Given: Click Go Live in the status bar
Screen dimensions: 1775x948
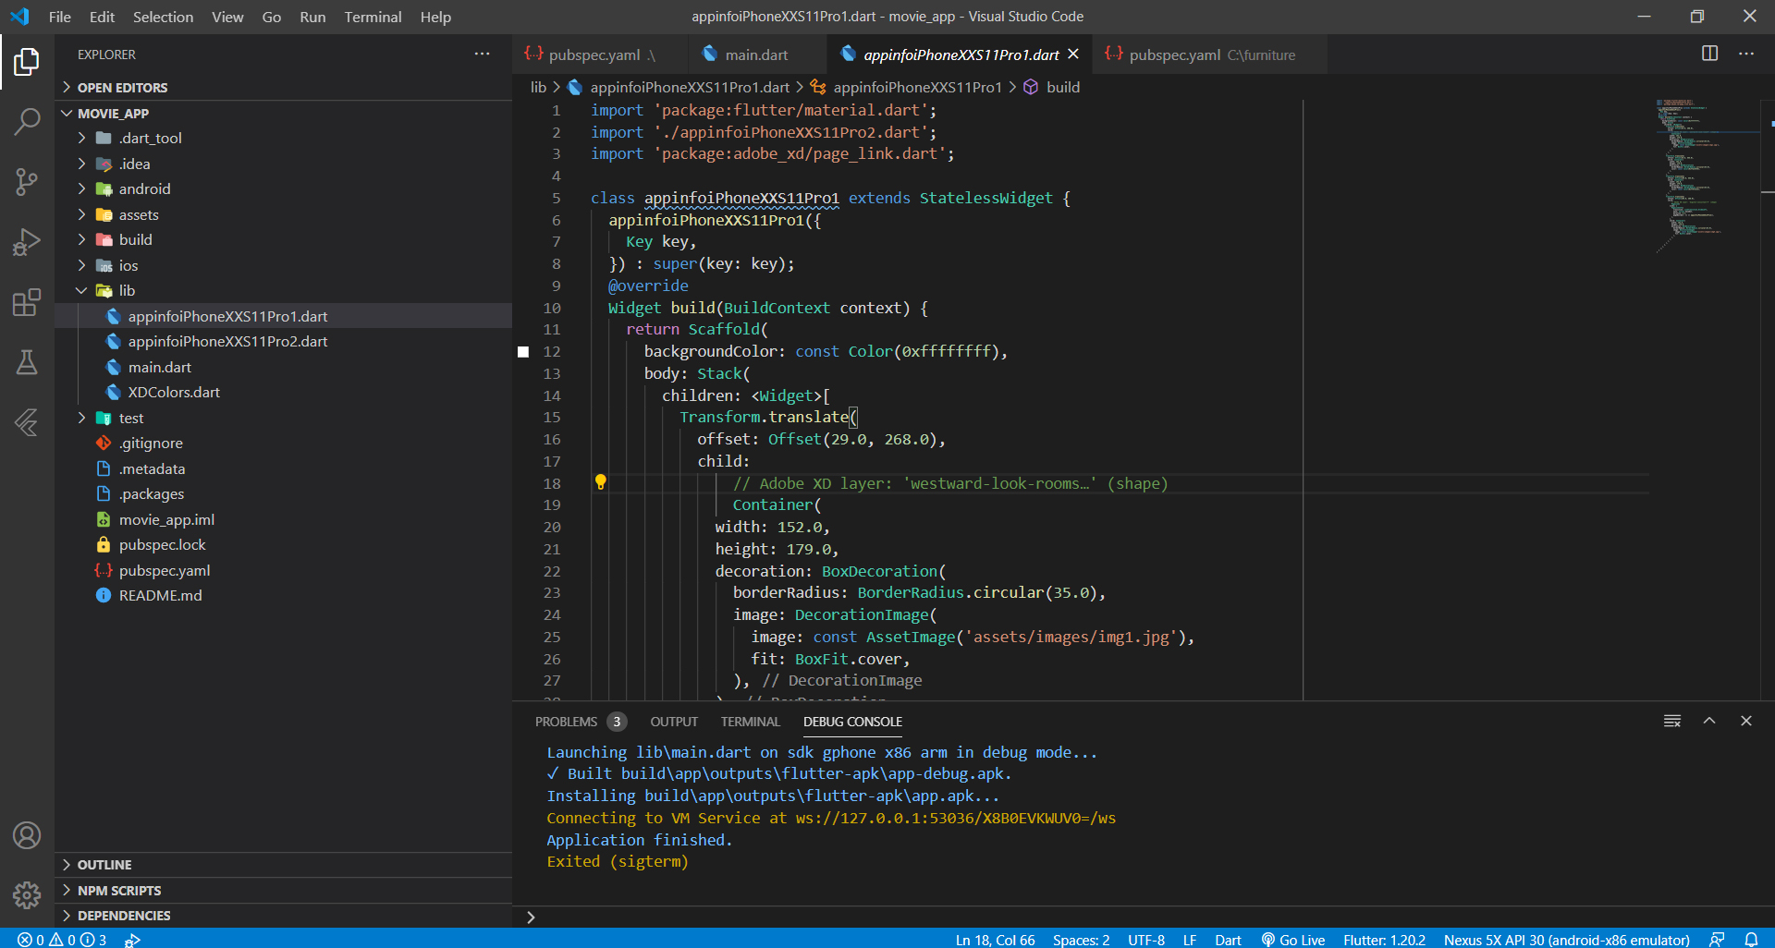Looking at the screenshot, I should pos(1292,940).
